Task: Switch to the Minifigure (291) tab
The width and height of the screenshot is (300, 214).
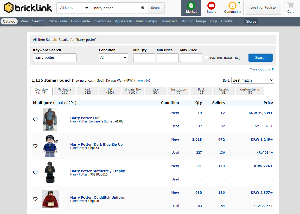Action: click(x=64, y=91)
